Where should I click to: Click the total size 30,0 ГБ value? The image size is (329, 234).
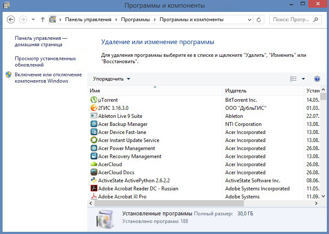pyautogui.click(x=245, y=214)
